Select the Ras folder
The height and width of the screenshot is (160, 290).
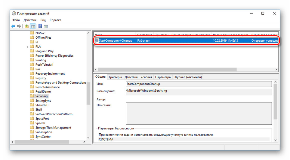coord(38,69)
